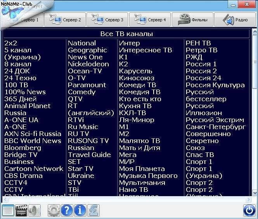Select Спас ТВ channel
This screenshot has height=219, width=258.
click(x=200, y=155)
